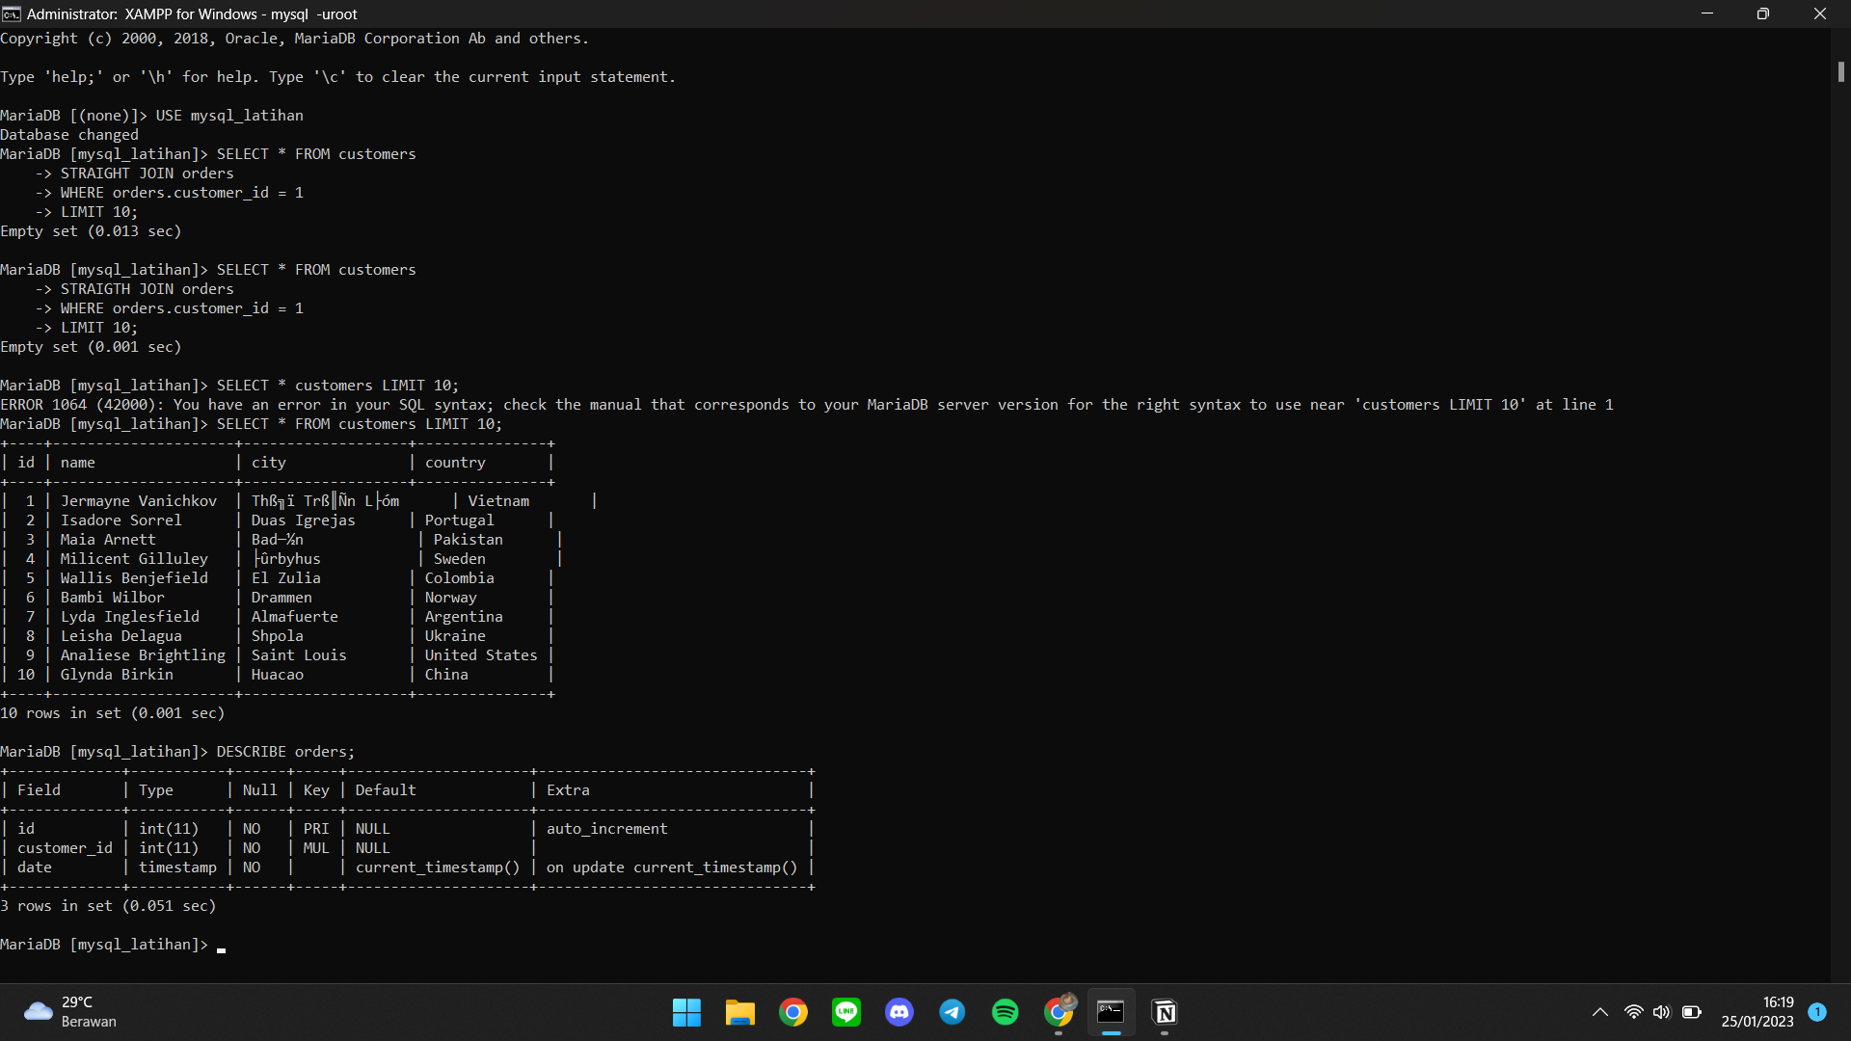Open Discord from the taskbar
The width and height of the screenshot is (1851, 1041).
point(899,1012)
